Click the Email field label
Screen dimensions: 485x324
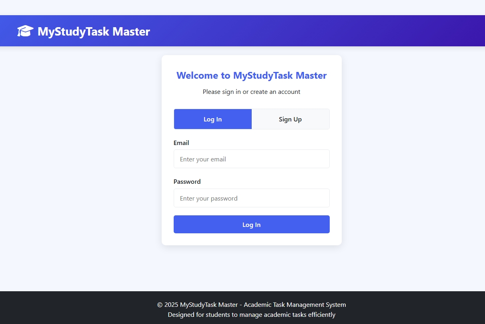pyautogui.click(x=181, y=143)
